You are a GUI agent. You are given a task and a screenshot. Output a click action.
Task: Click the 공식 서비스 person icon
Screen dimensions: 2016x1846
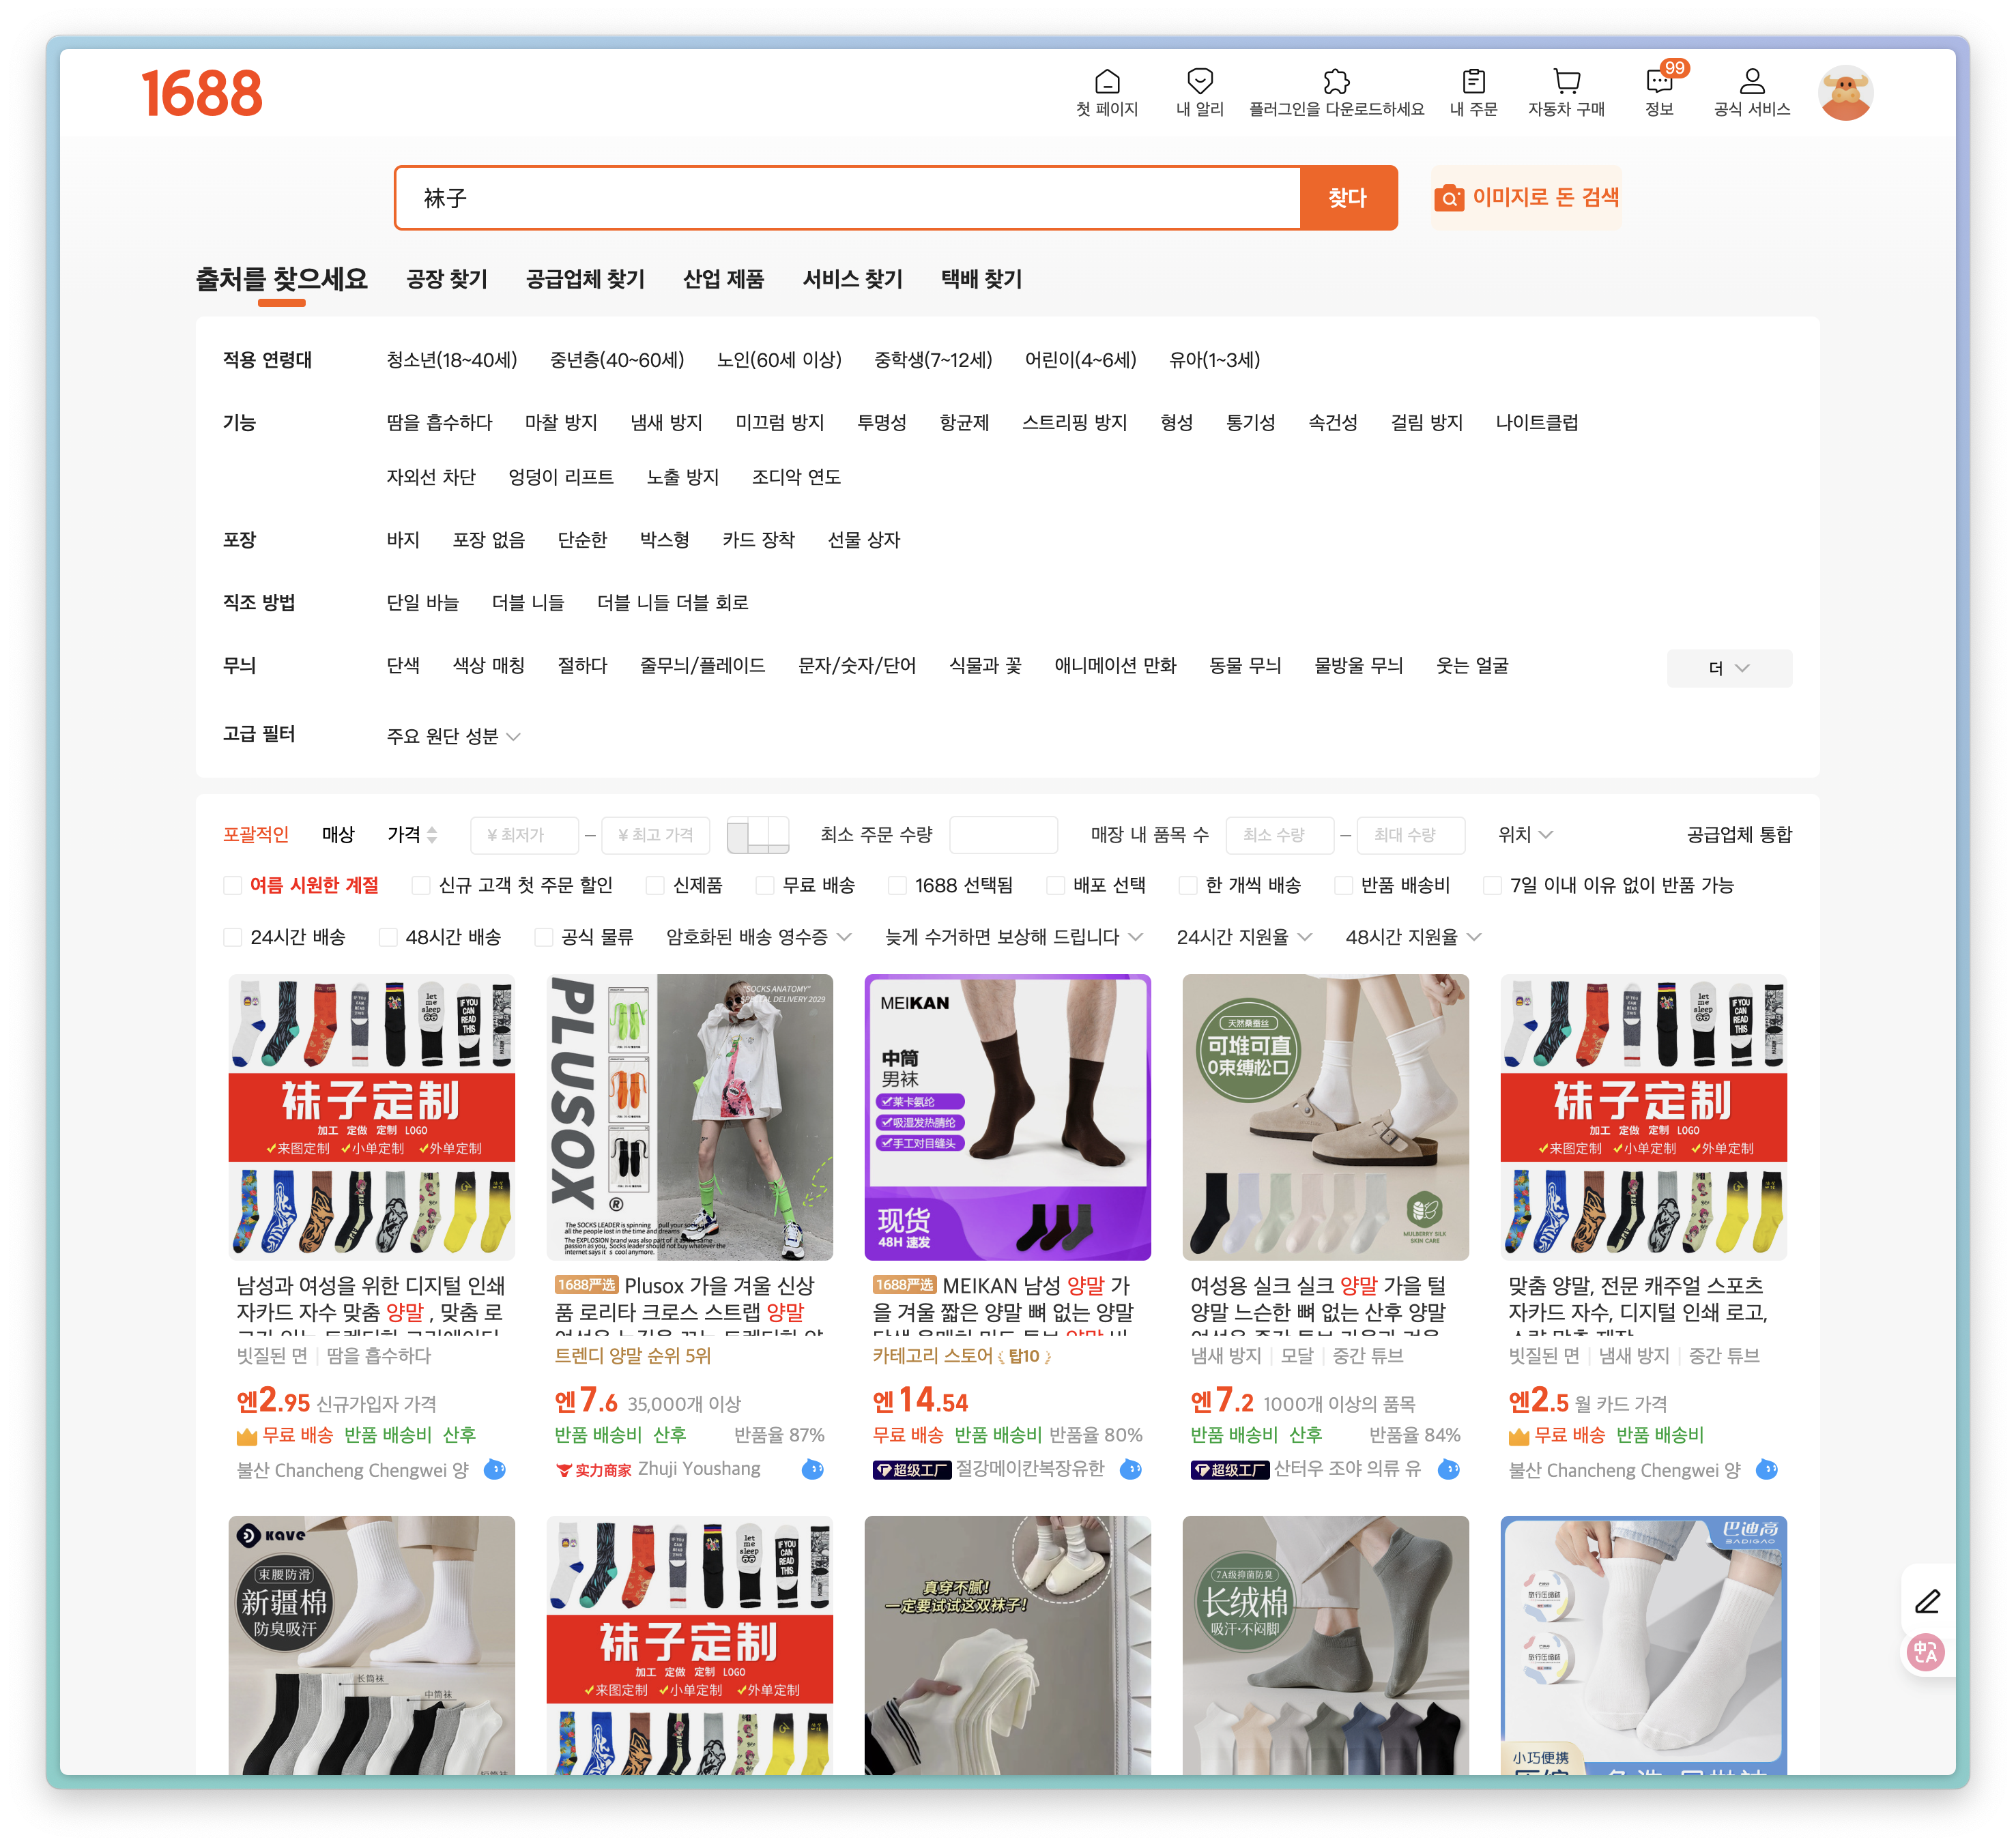pyautogui.click(x=1751, y=81)
